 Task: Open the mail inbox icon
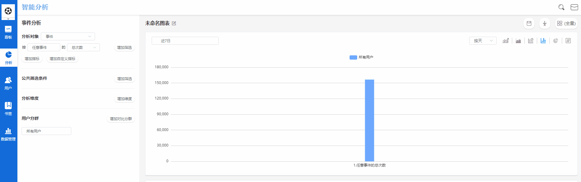tap(574, 7)
